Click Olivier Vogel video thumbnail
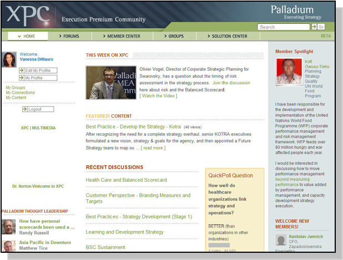This screenshot has height=260, width=343. (111, 83)
